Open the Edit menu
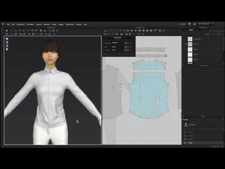The width and height of the screenshot is (225, 169). [x=13, y=24]
